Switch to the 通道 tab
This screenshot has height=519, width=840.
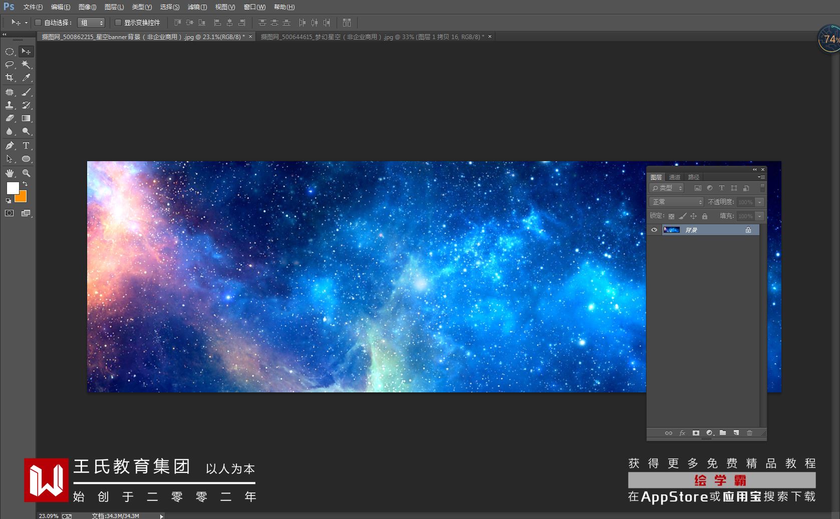(x=675, y=177)
